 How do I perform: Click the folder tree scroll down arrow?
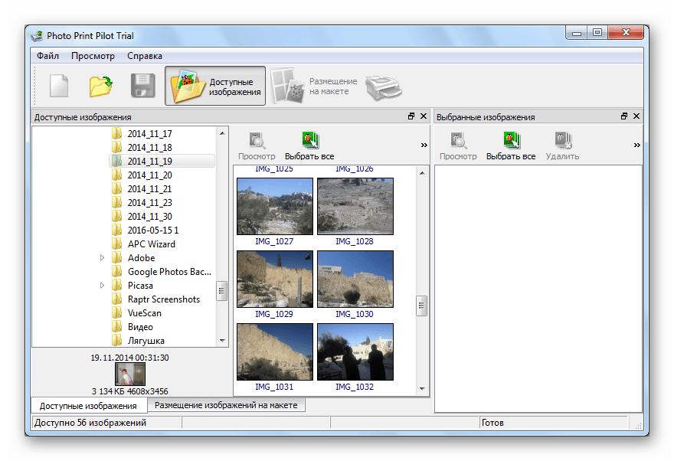(x=222, y=341)
